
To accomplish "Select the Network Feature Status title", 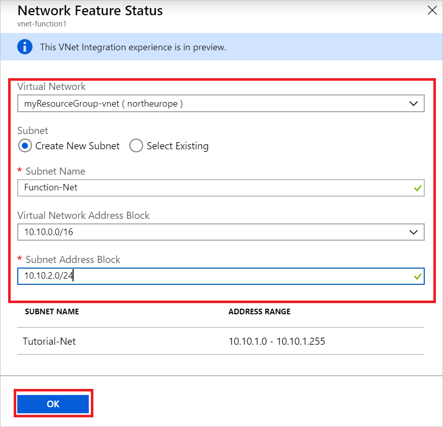I will tap(90, 10).
